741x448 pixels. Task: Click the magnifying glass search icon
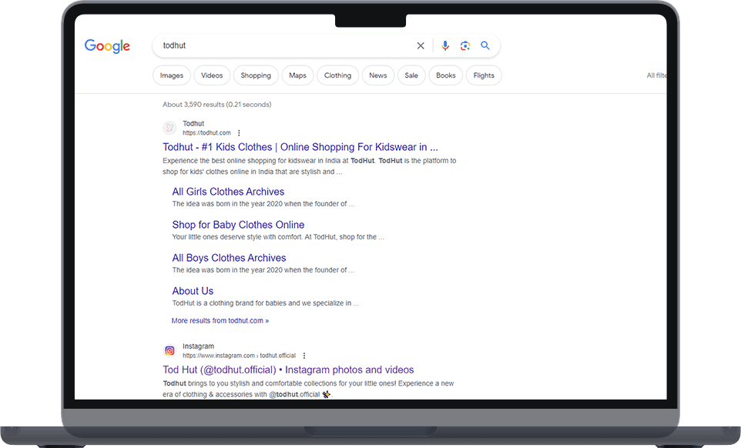pyautogui.click(x=485, y=45)
